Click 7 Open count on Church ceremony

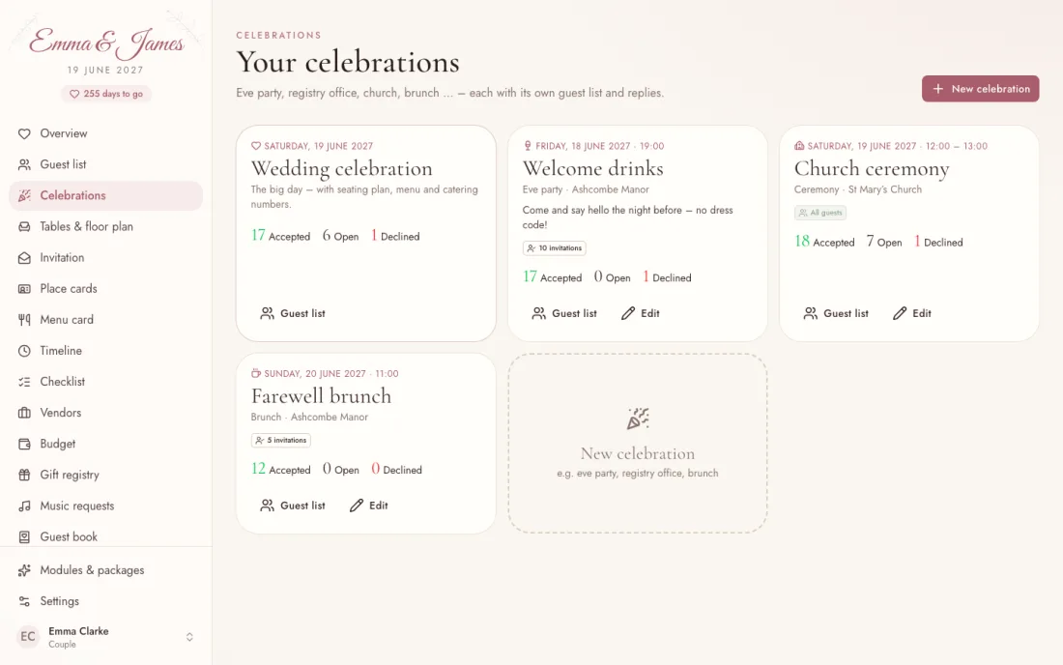click(x=884, y=242)
